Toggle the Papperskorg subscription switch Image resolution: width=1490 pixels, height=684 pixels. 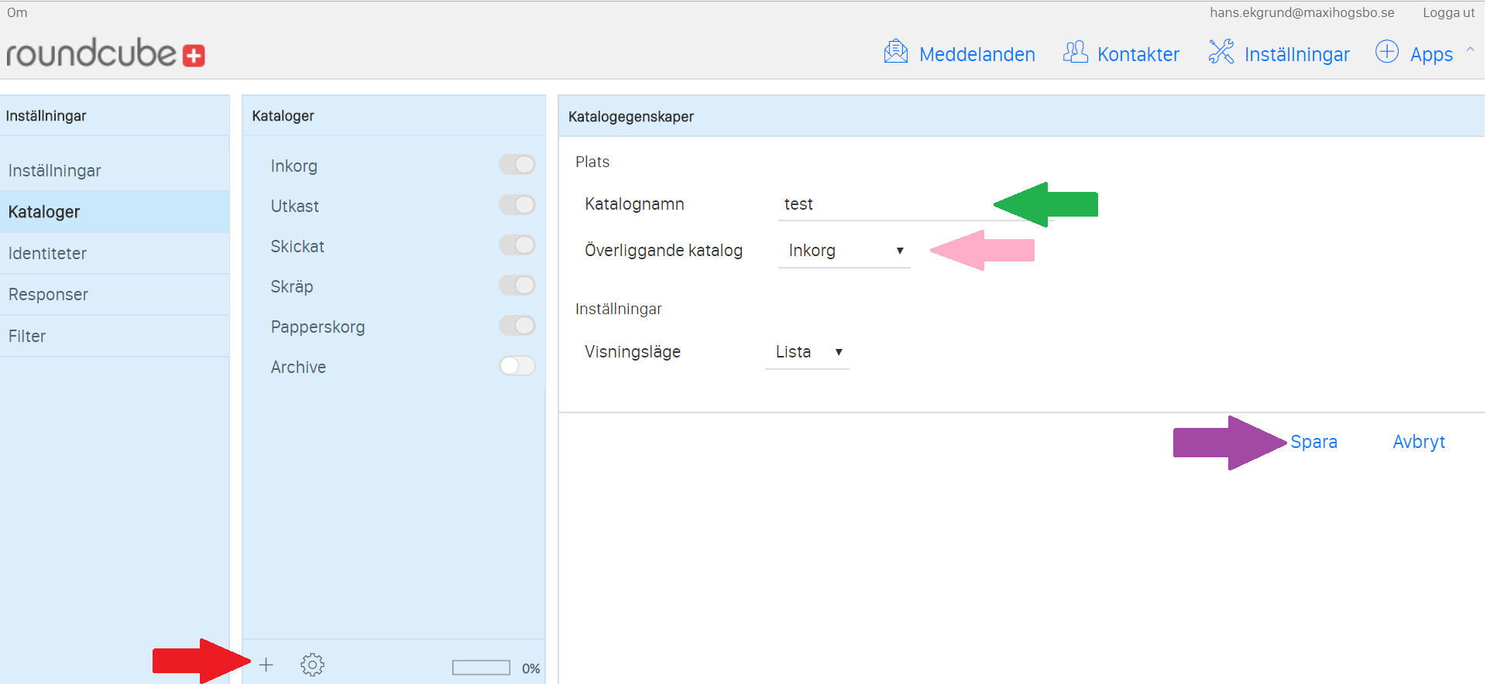517,326
